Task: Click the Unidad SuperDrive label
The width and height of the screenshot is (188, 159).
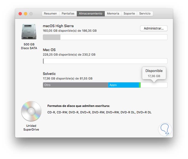Action: tap(31, 128)
